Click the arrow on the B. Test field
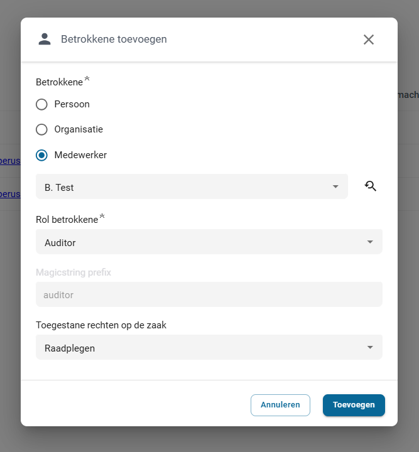 335,187
